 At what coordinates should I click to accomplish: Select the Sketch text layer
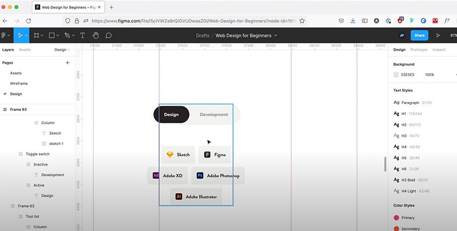(x=55, y=133)
